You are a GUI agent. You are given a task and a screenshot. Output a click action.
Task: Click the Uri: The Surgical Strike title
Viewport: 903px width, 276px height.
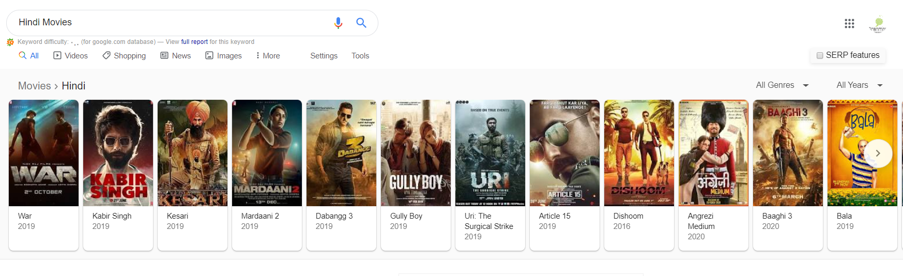[489, 221]
